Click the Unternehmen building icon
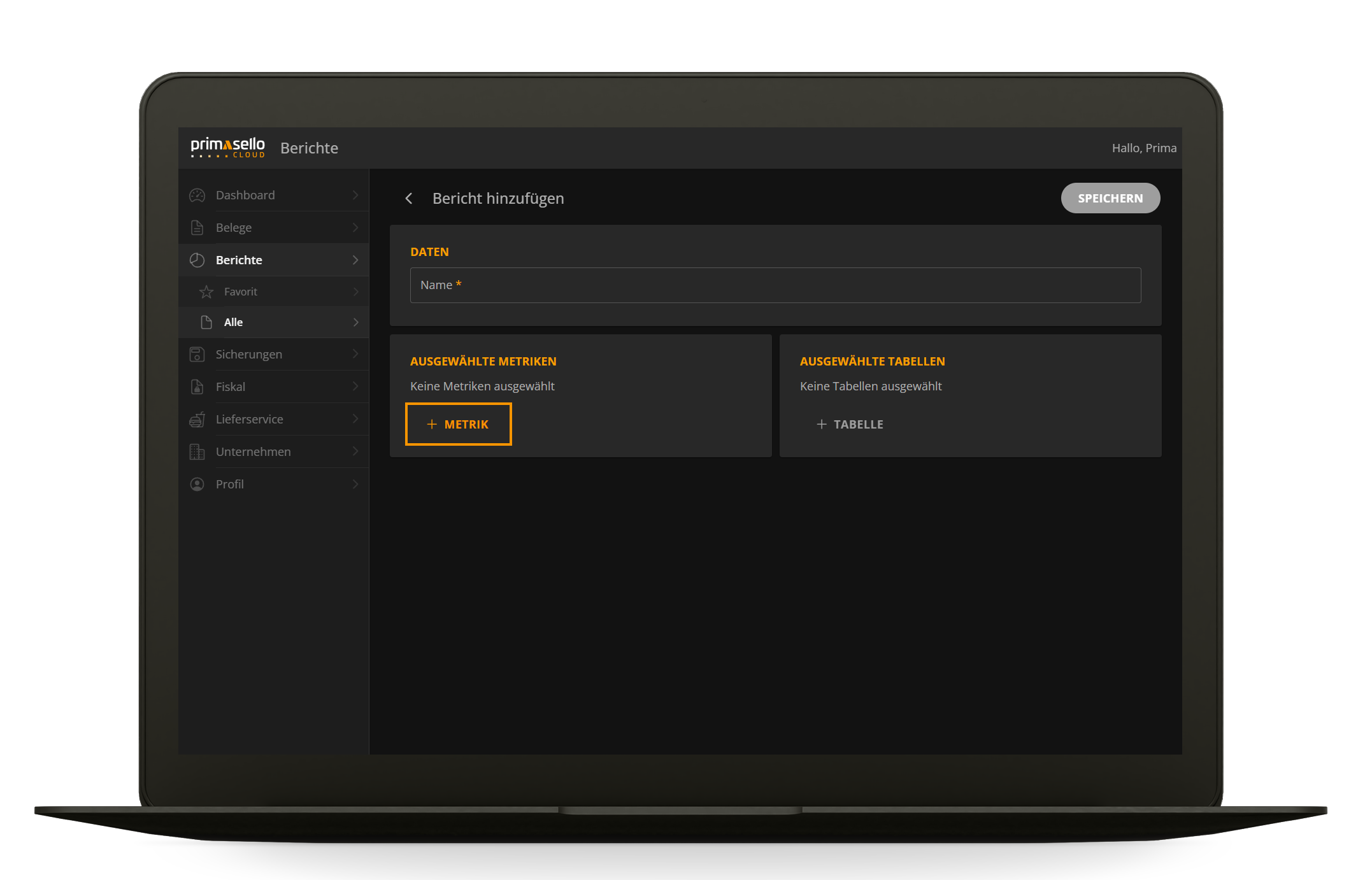Image resolution: width=1365 pixels, height=880 pixels. click(x=197, y=452)
